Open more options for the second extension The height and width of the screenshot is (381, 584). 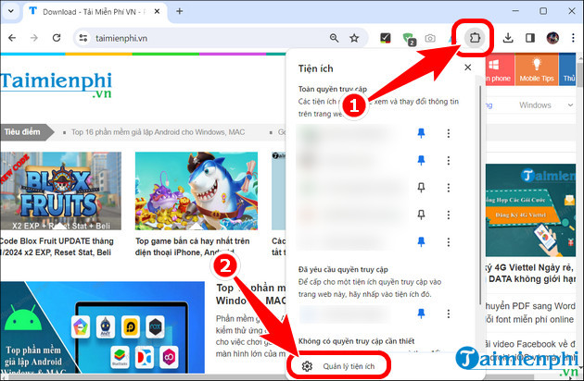pos(449,160)
